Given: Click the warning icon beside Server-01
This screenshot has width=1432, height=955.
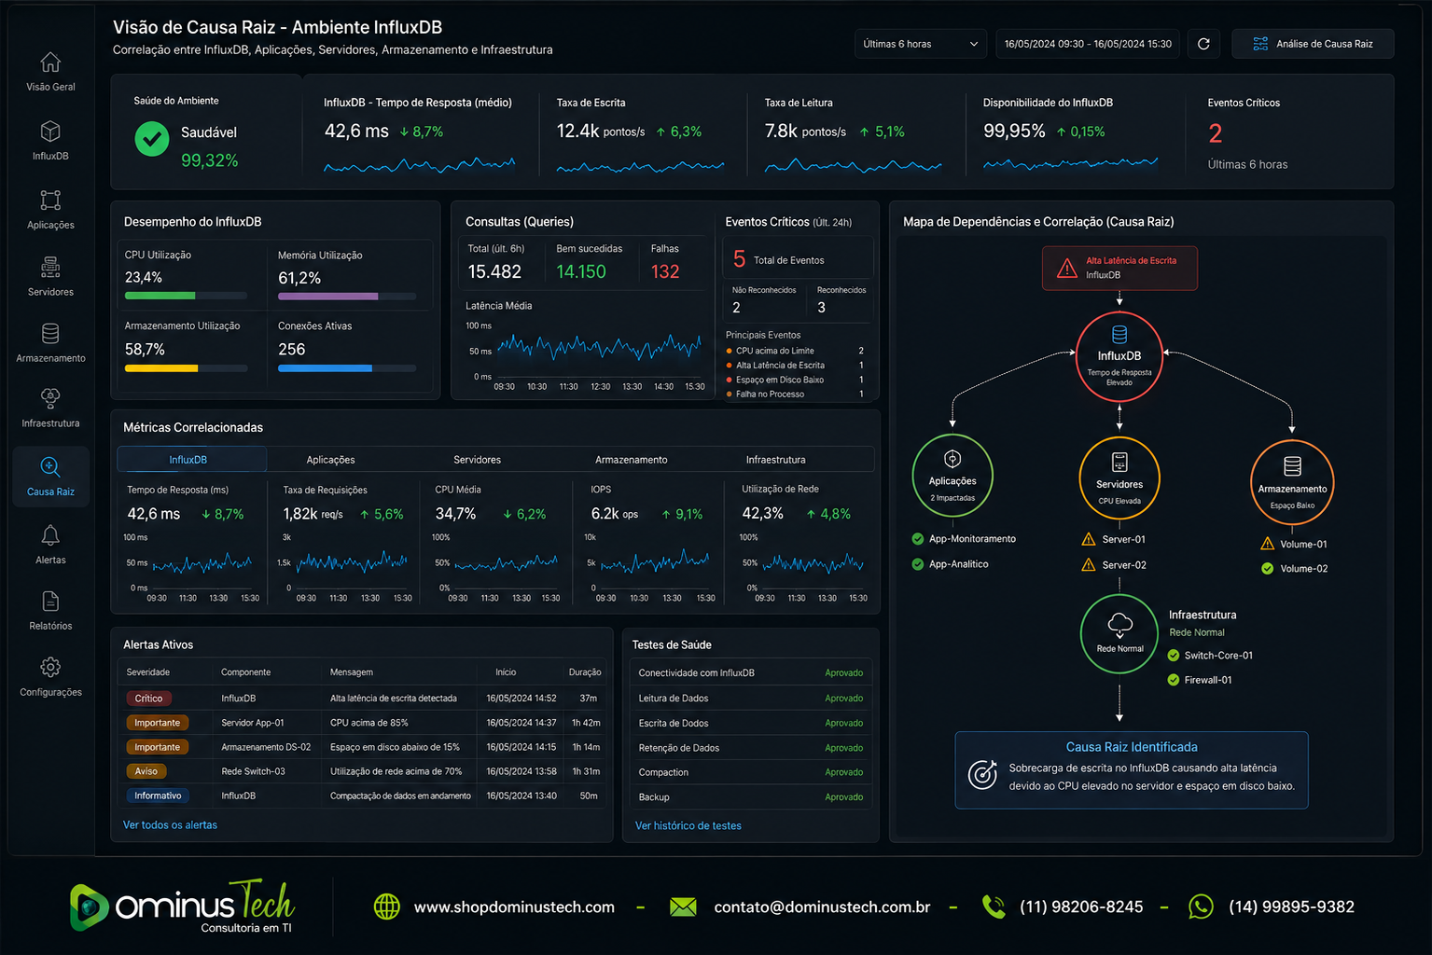Looking at the screenshot, I should 1088,539.
